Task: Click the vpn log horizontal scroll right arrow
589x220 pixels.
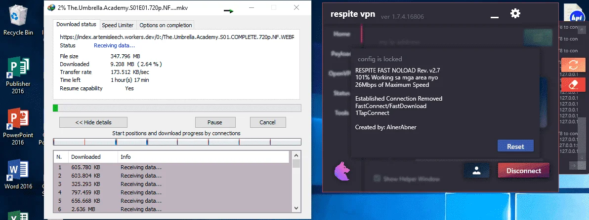Action: [574, 165]
